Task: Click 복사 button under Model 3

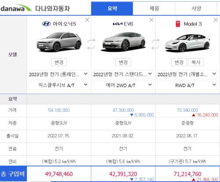Action: pyautogui.click(x=196, y=62)
